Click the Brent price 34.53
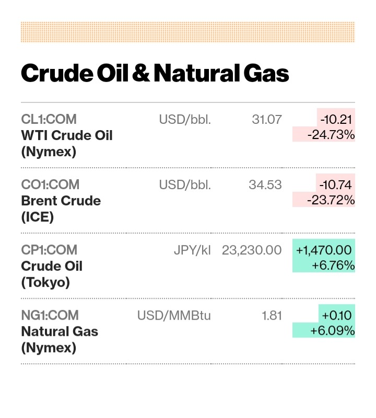The image size is (376, 418). pos(266,184)
